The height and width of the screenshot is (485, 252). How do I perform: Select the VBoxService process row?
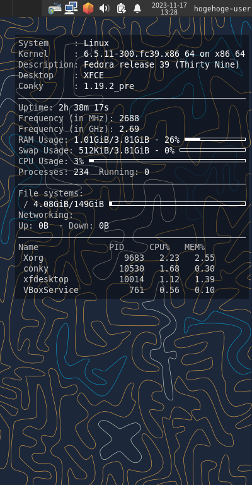[117, 290]
